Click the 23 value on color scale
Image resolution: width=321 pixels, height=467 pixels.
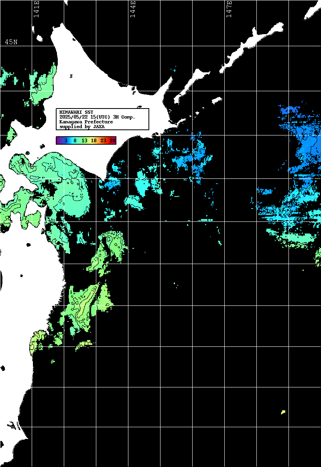[x=103, y=140]
